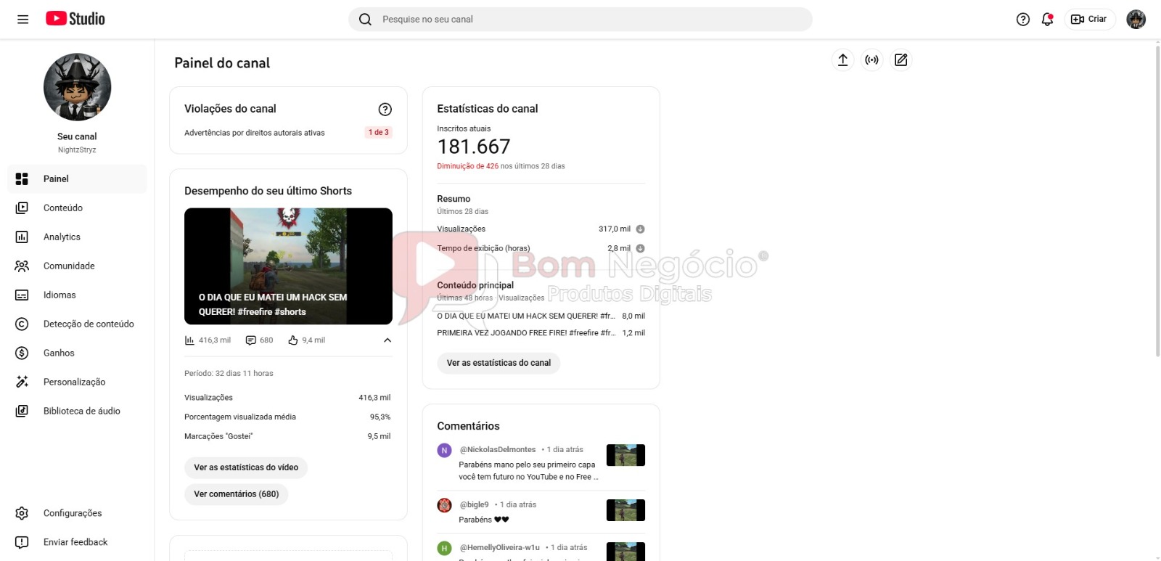1161x561 pixels.
Task: Open @bigle9 commenter name
Action: pyautogui.click(x=475, y=505)
